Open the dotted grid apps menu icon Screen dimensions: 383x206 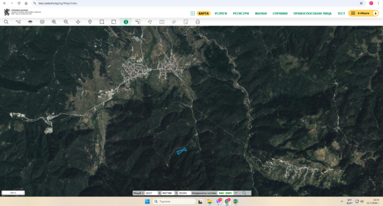(192, 13)
